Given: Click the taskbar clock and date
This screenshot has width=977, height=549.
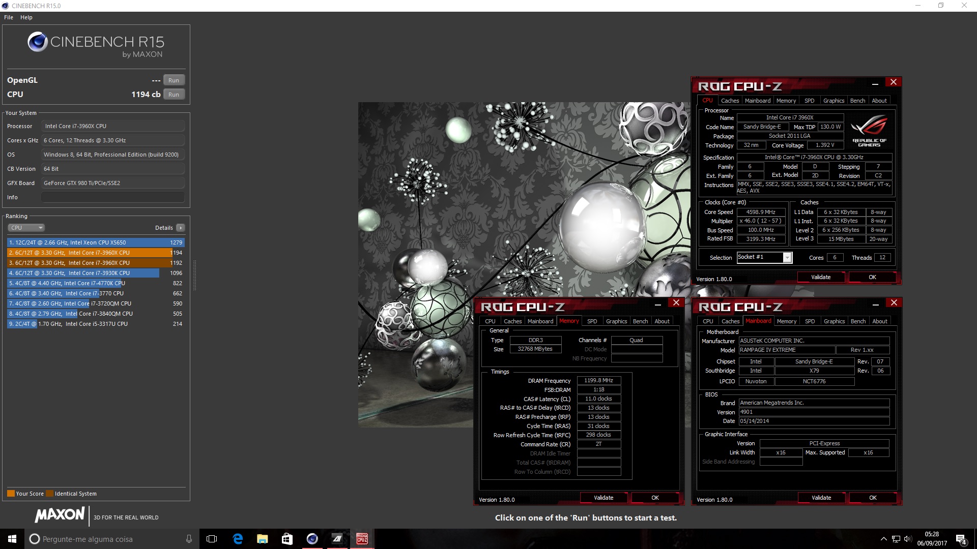Looking at the screenshot, I should click(932, 539).
